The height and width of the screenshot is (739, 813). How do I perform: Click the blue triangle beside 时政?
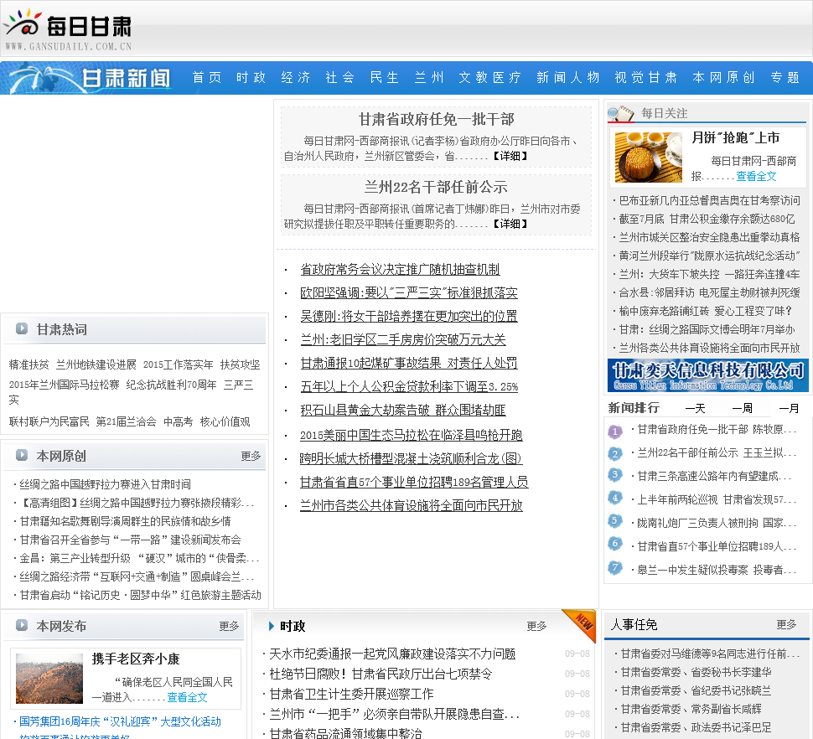pyautogui.click(x=272, y=626)
